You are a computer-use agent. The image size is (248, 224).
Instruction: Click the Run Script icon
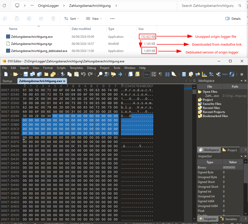coord(131,74)
